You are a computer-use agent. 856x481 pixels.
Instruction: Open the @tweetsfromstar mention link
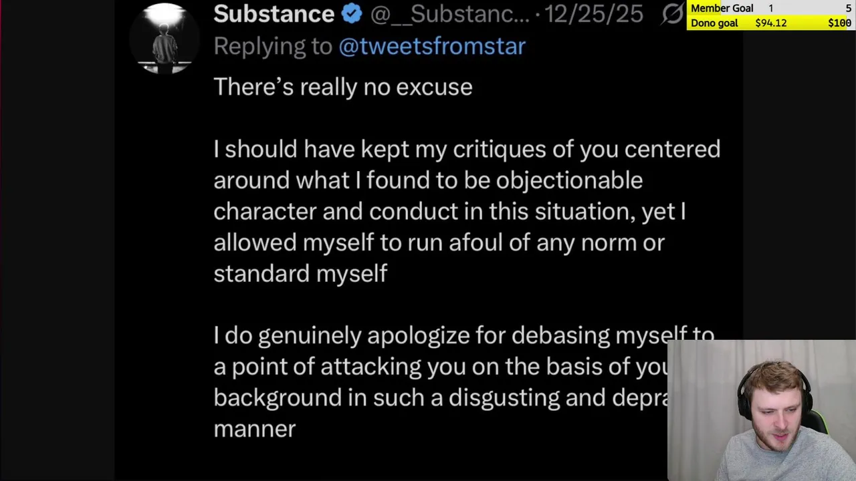432,46
